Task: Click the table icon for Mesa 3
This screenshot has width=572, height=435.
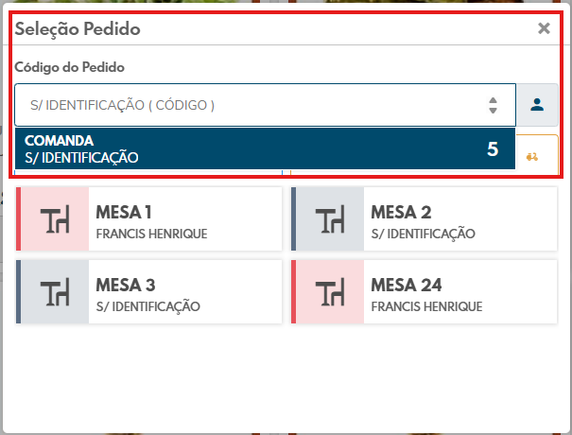Action: [55, 294]
